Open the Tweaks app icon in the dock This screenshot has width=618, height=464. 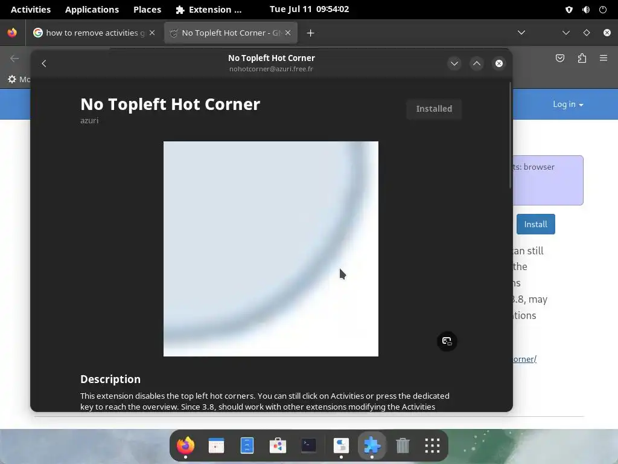tap(341, 445)
